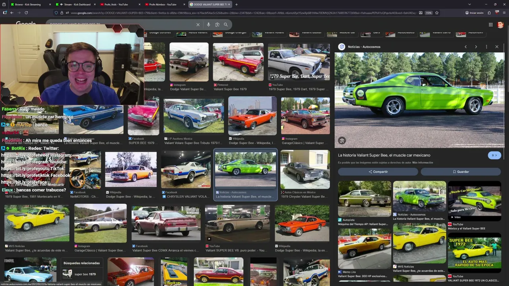Image resolution: width=509 pixels, height=286 pixels.
Task: Close the Profe Akimbox - YouTube tab
Action: [x=184, y=4]
